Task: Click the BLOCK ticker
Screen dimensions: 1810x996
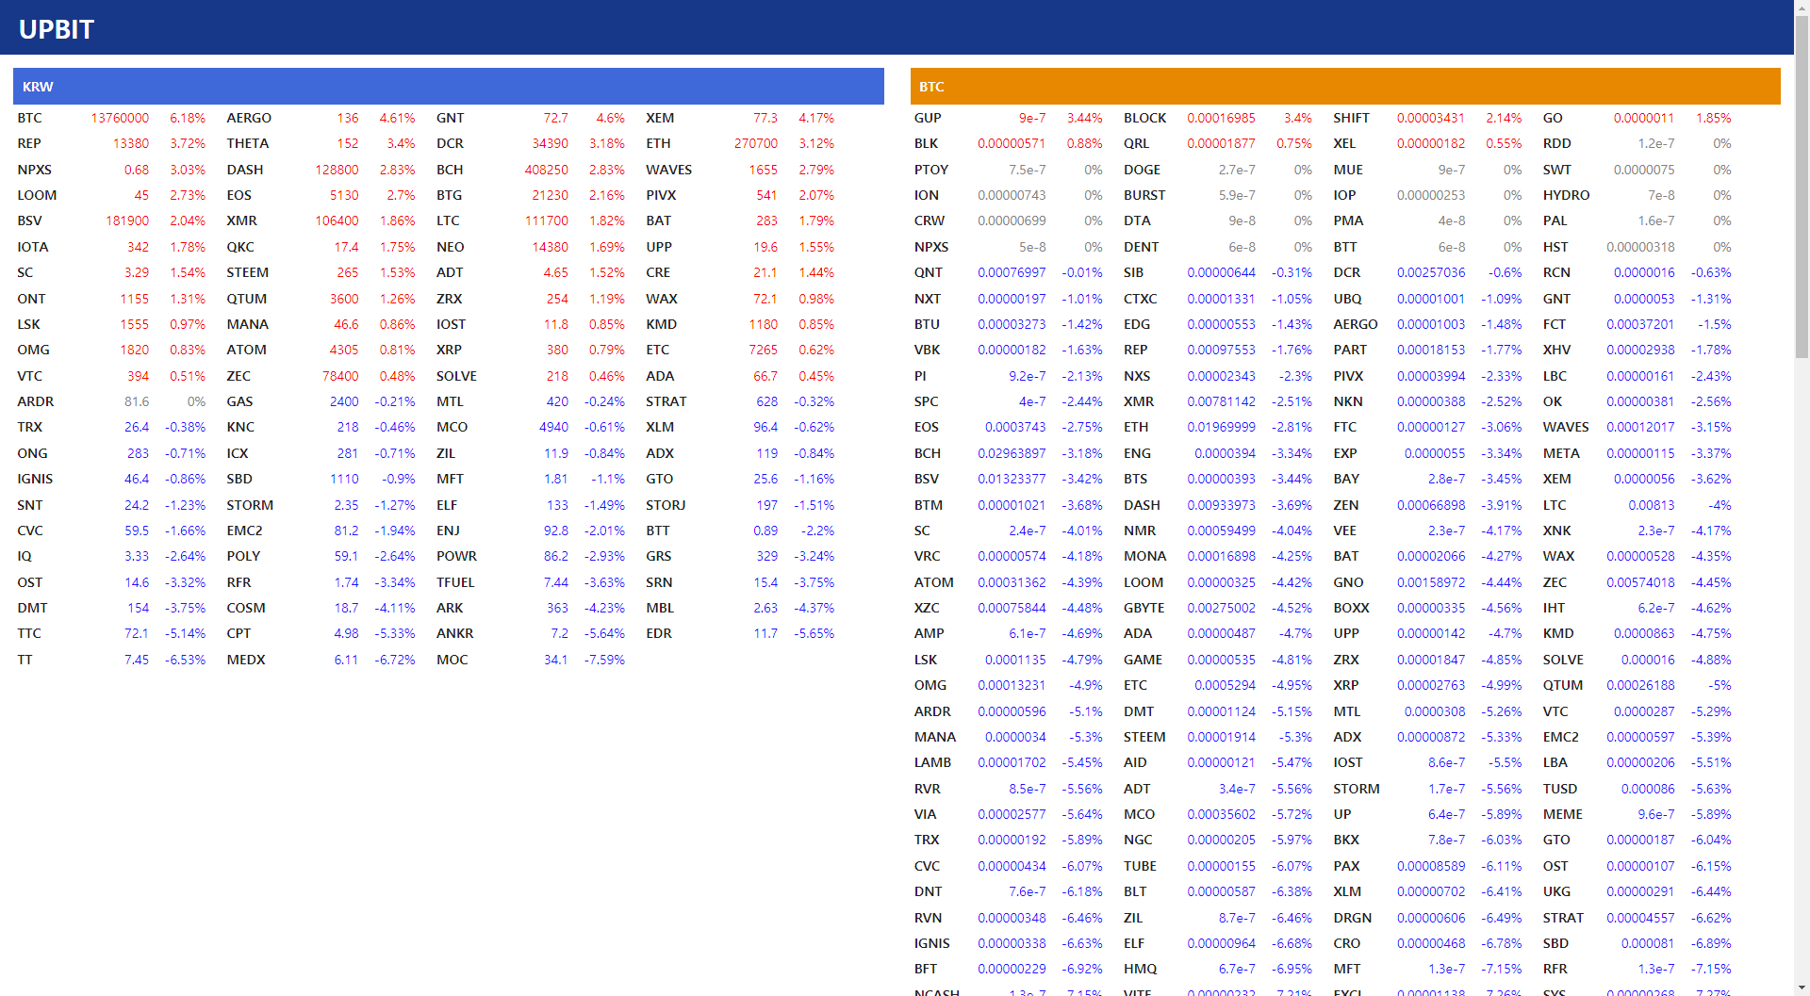Action: (x=1145, y=118)
